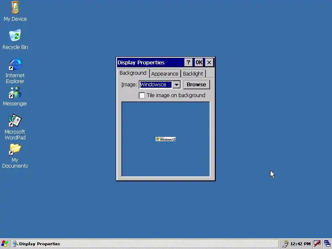This screenshot has width=332, height=249.
Task: Click the 12:42 PM clock
Action: point(300,244)
